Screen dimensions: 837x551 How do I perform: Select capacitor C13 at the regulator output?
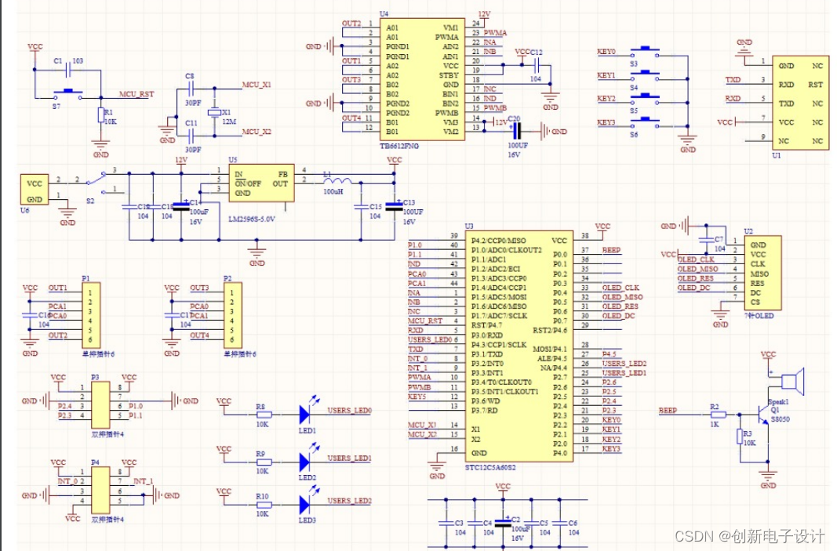395,206
